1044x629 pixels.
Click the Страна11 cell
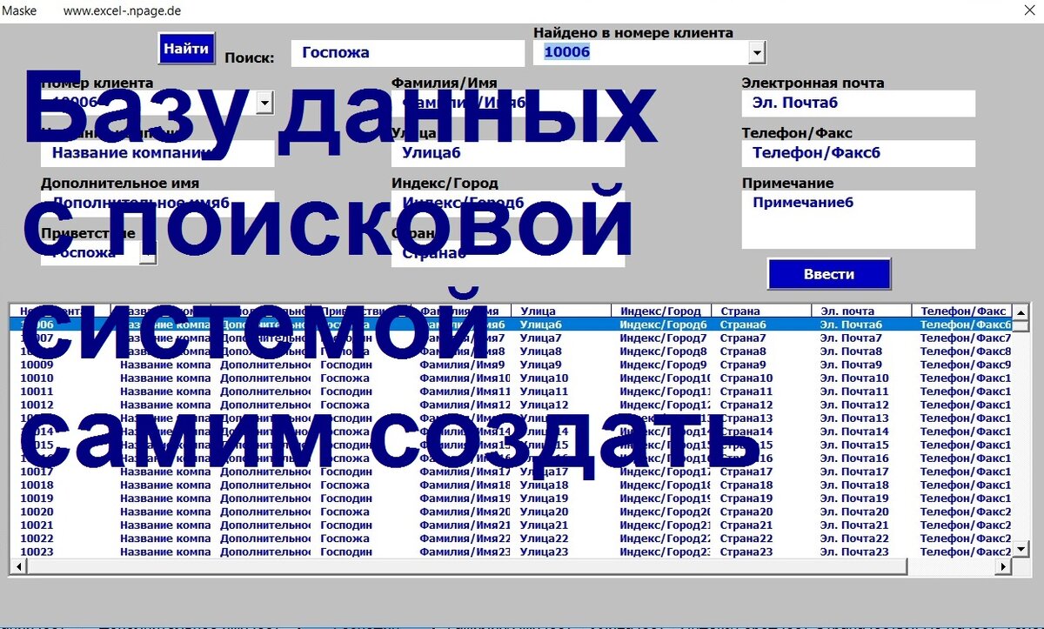point(746,391)
